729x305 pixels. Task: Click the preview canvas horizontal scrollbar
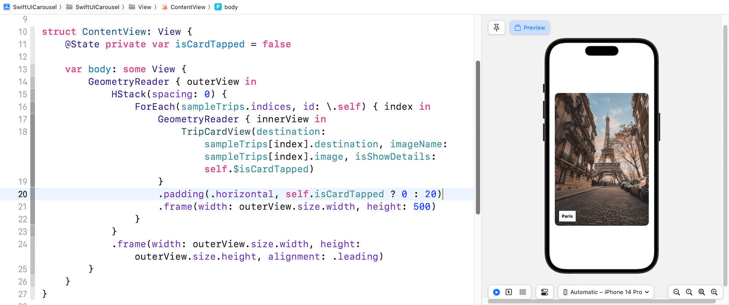point(602,302)
